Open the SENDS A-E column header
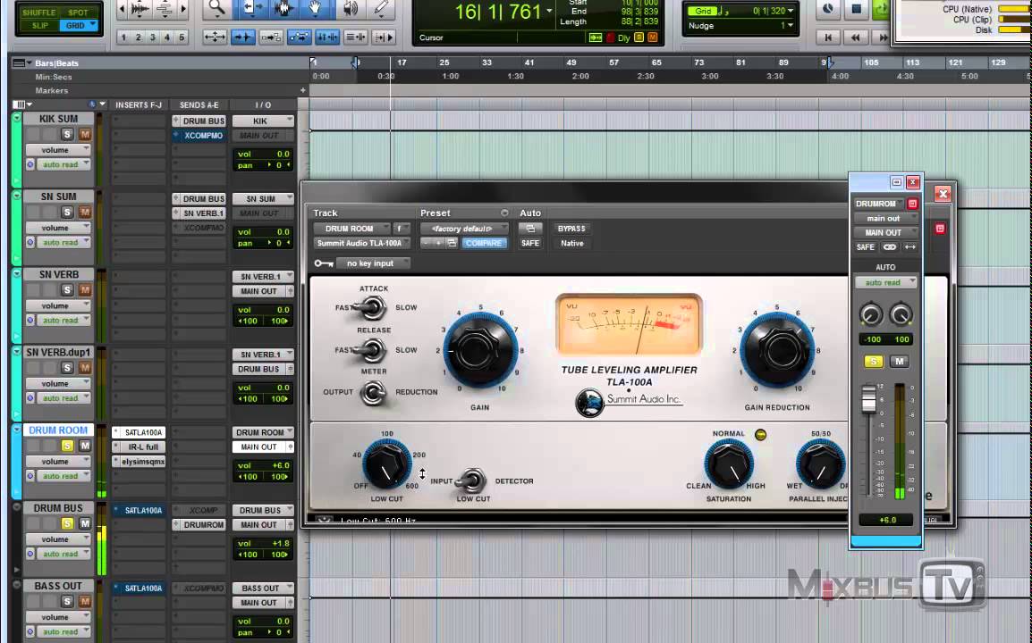1032x643 pixels. tap(199, 104)
